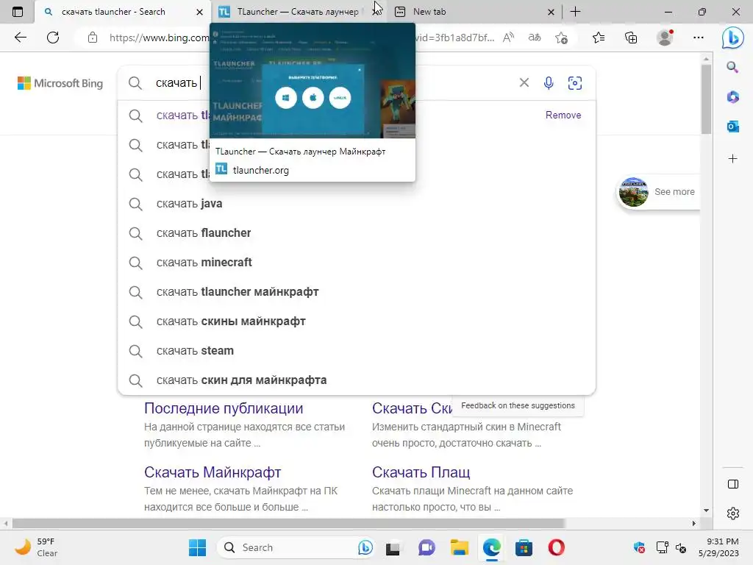The width and height of the screenshot is (753, 565).
Task: Add a sidebar app with plus
Action: (x=732, y=159)
